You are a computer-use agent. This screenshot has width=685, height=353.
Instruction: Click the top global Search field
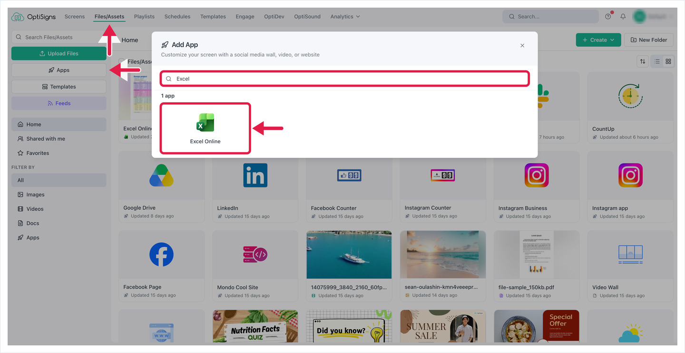coord(550,17)
